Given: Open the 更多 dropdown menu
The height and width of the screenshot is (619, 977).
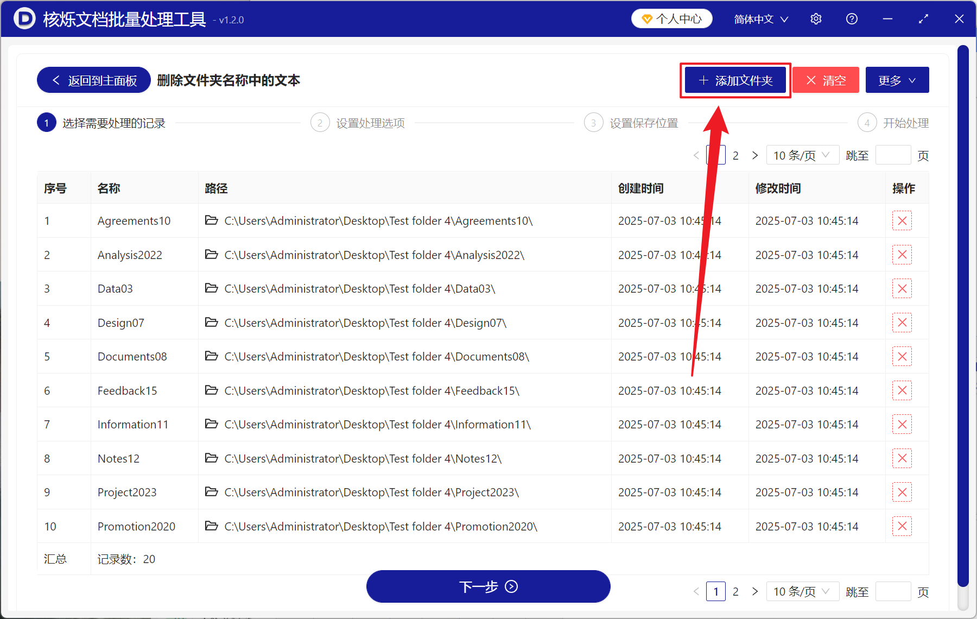Looking at the screenshot, I should pyautogui.click(x=896, y=79).
